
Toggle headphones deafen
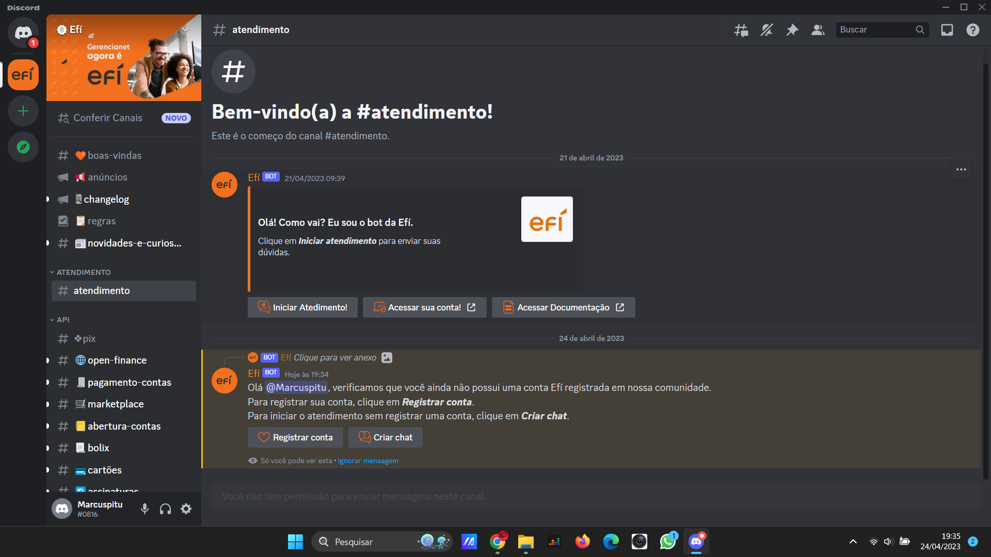coord(165,509)
